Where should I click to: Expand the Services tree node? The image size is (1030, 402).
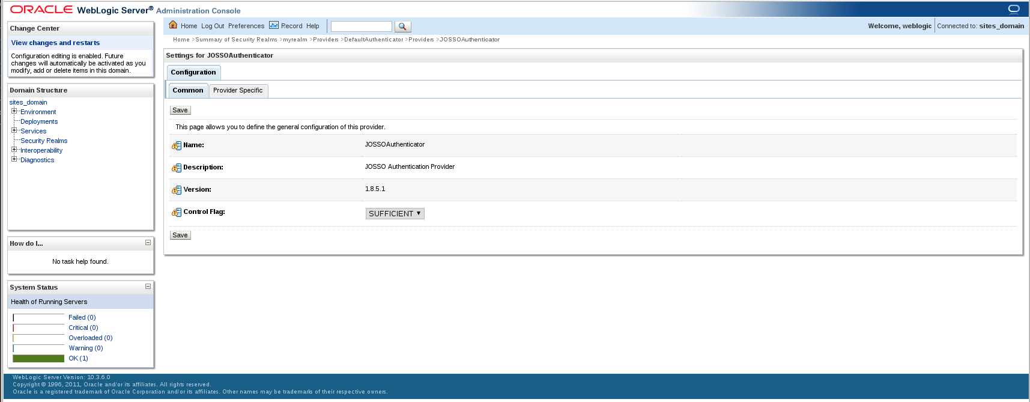(x=14, y=130)
